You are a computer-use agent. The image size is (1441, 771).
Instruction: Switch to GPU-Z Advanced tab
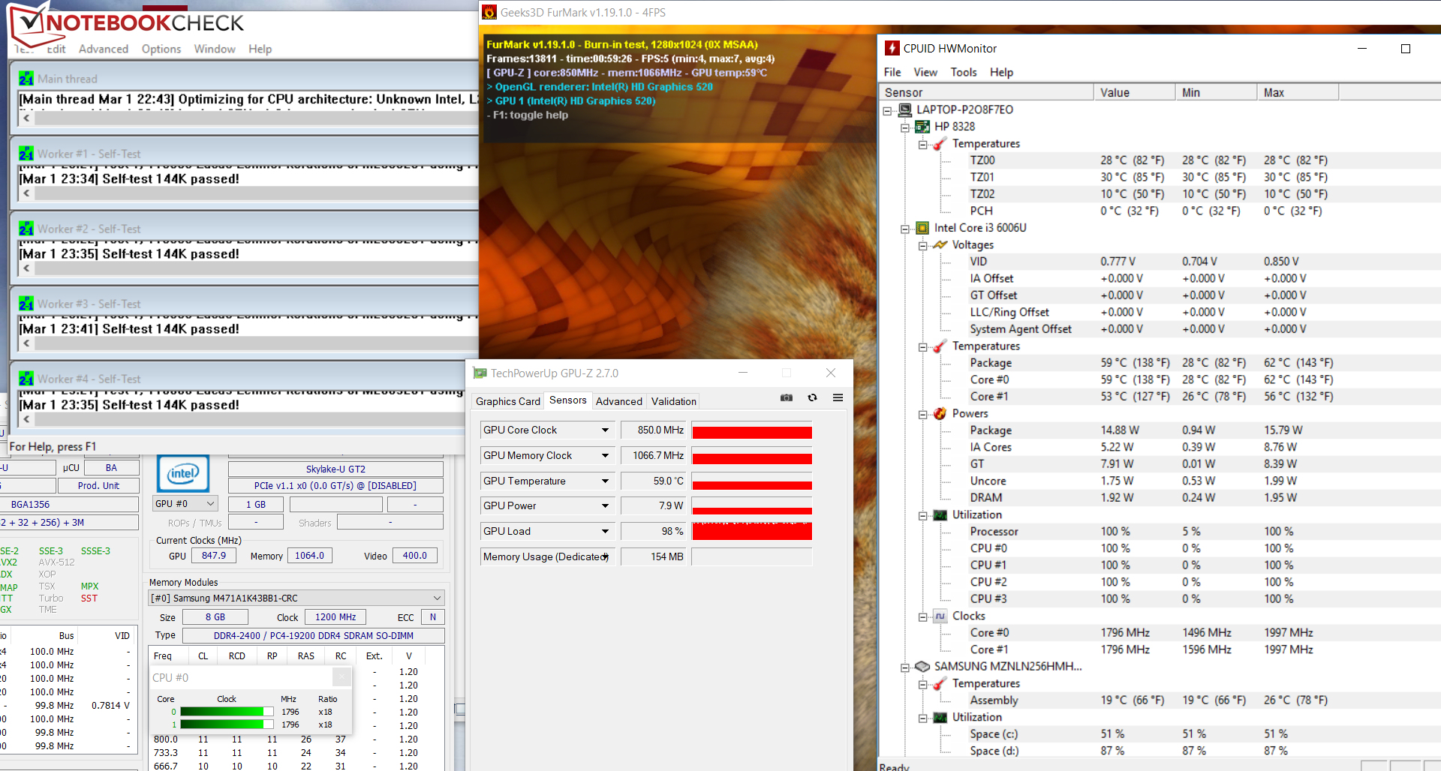click(x=619, y=401)
